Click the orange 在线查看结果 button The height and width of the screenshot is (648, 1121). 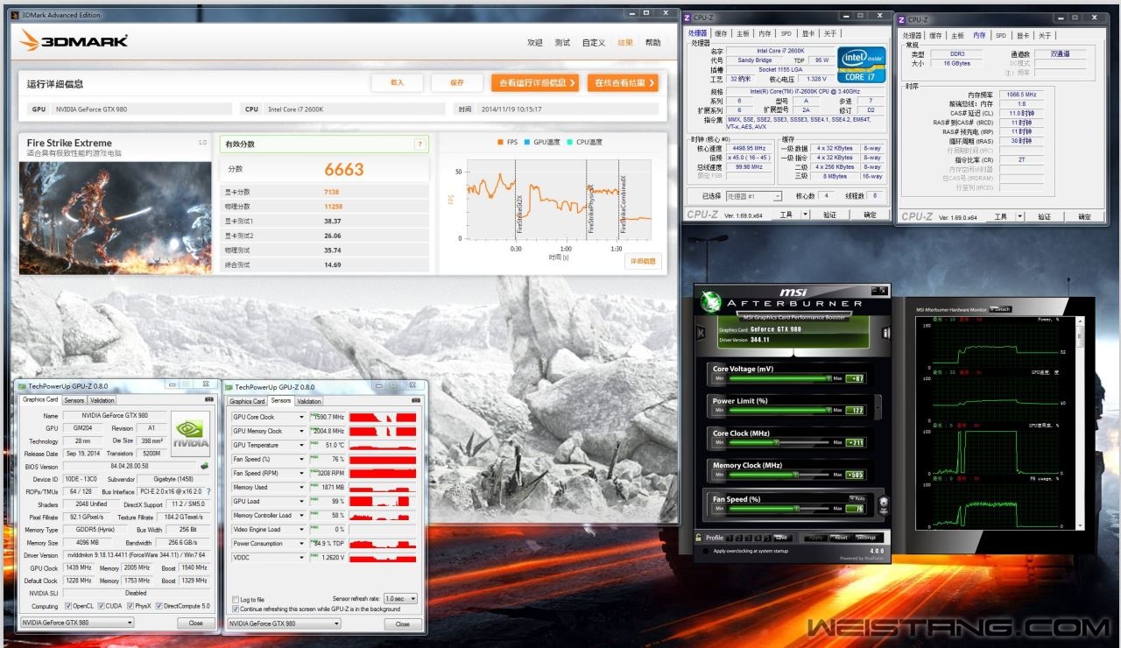click(x=623, y=83)
